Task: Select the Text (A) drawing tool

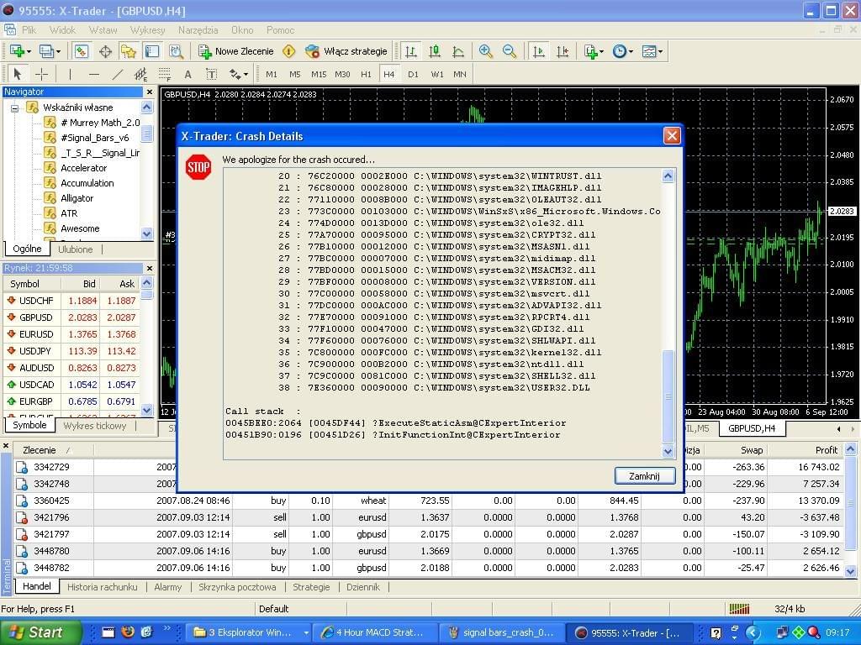Action: pos(188,74)
